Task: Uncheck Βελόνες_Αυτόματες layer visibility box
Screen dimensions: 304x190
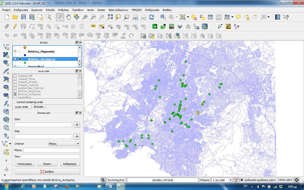Action: [20, 59]
